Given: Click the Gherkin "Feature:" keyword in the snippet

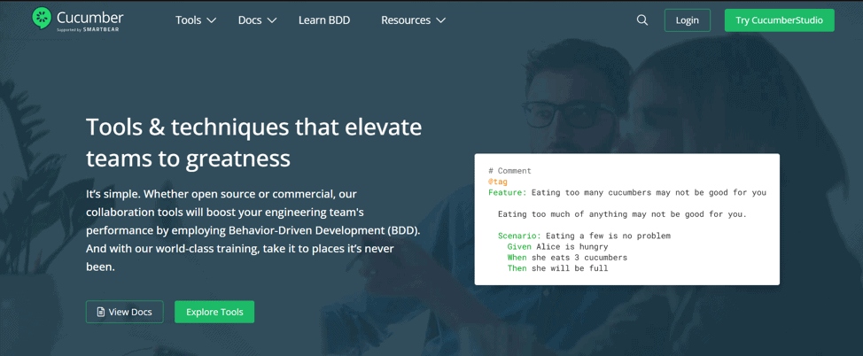Looking at the screenshot, I should 507,192.
